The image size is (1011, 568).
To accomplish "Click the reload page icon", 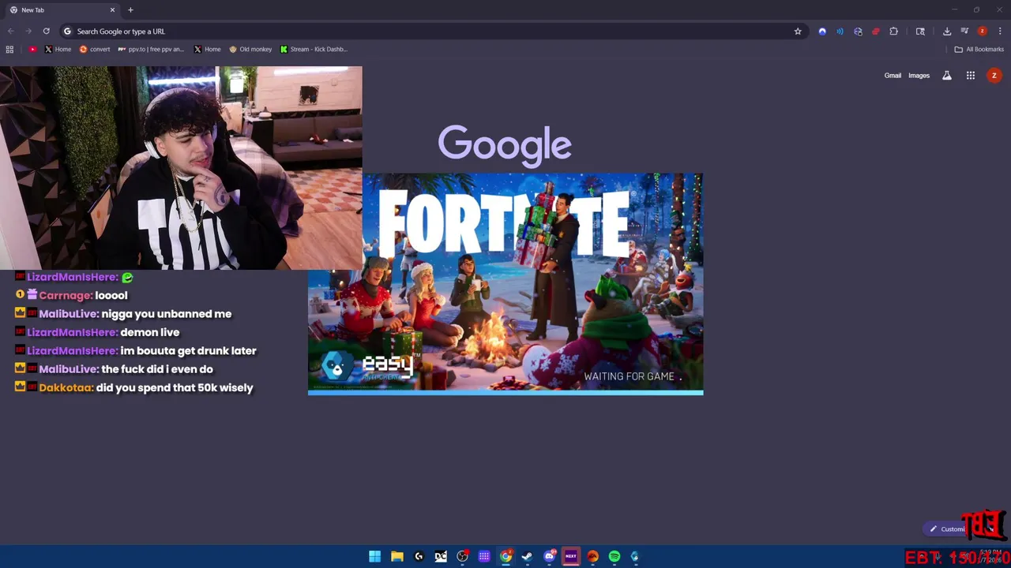I will click(46, 32).
